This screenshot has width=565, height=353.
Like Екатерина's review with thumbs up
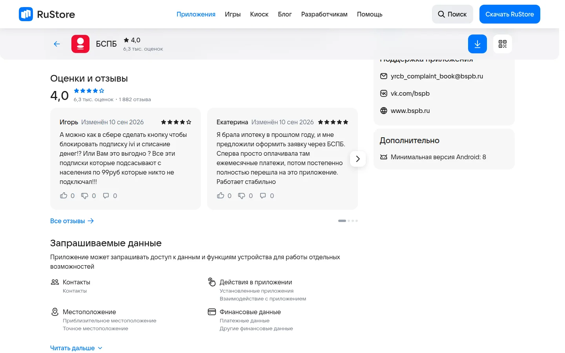click(x=221, y=195)
